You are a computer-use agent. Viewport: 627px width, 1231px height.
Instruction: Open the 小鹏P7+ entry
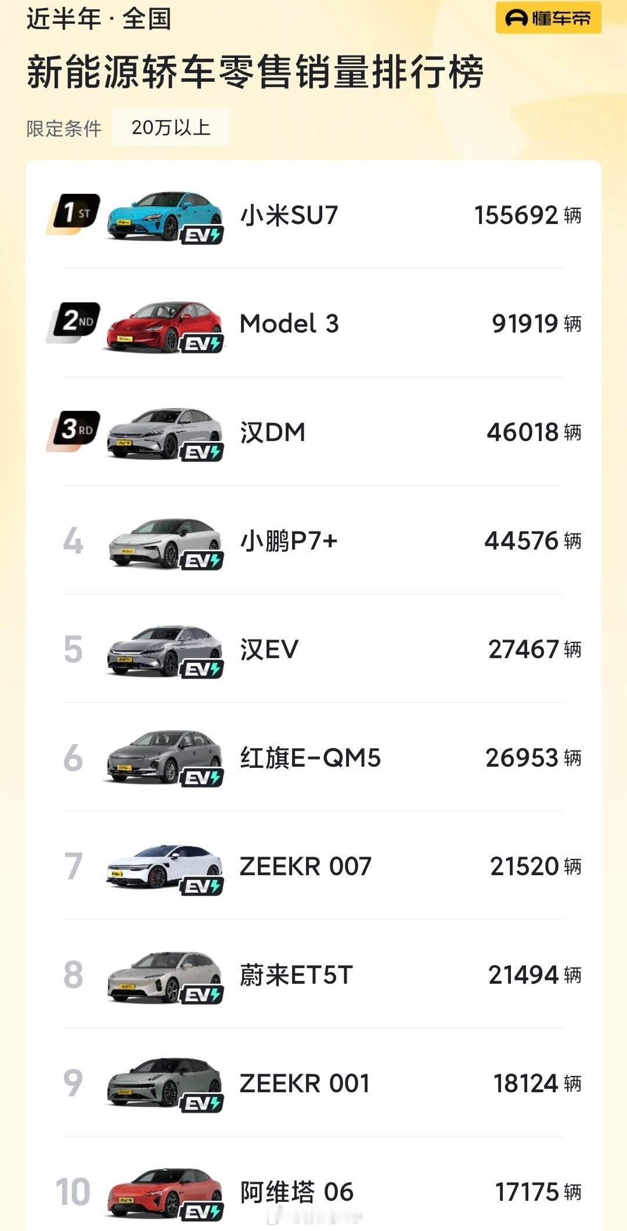(313, 540)
